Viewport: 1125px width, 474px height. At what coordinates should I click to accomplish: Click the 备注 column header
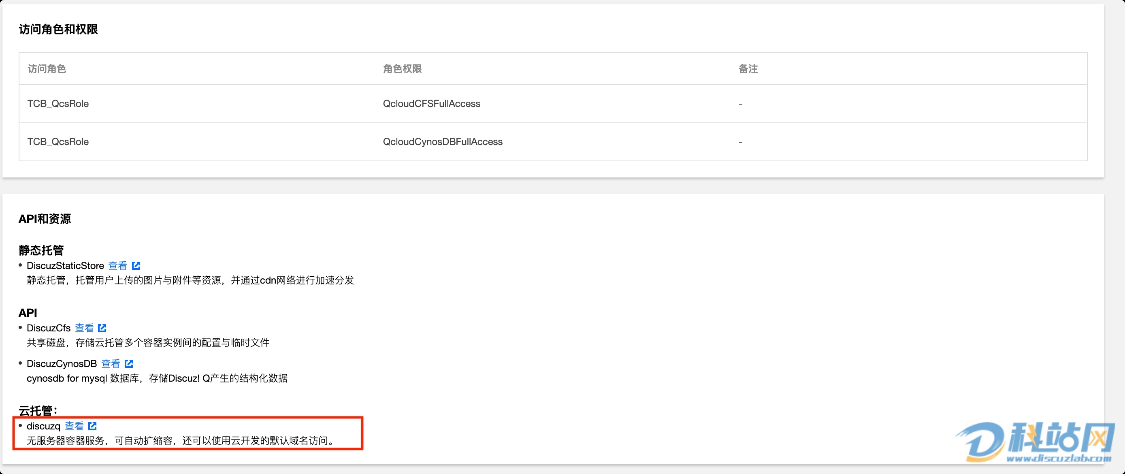[748, 68]
